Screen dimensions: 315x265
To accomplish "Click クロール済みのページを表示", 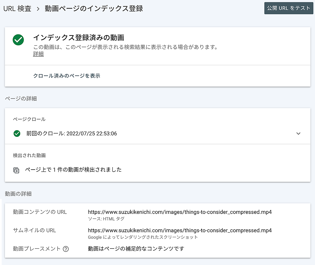I will [x=67, y=76].
